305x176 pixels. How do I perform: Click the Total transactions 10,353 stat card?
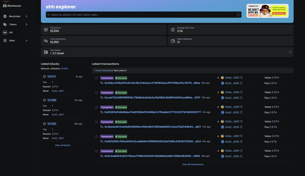pyautogui.click(x=104, y=41)
